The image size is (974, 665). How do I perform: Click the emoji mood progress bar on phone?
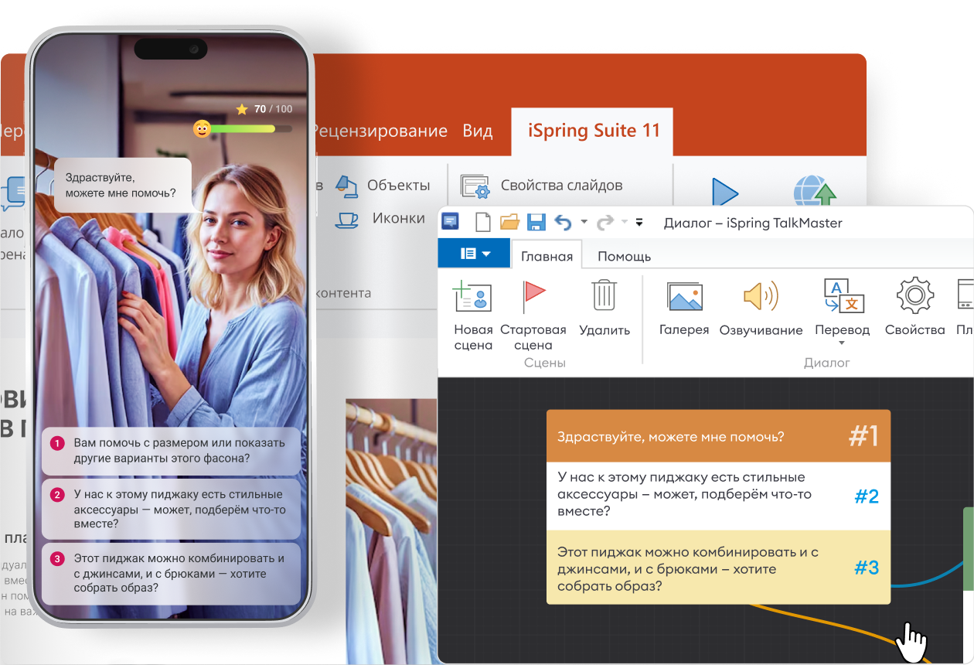pos(243,129)
